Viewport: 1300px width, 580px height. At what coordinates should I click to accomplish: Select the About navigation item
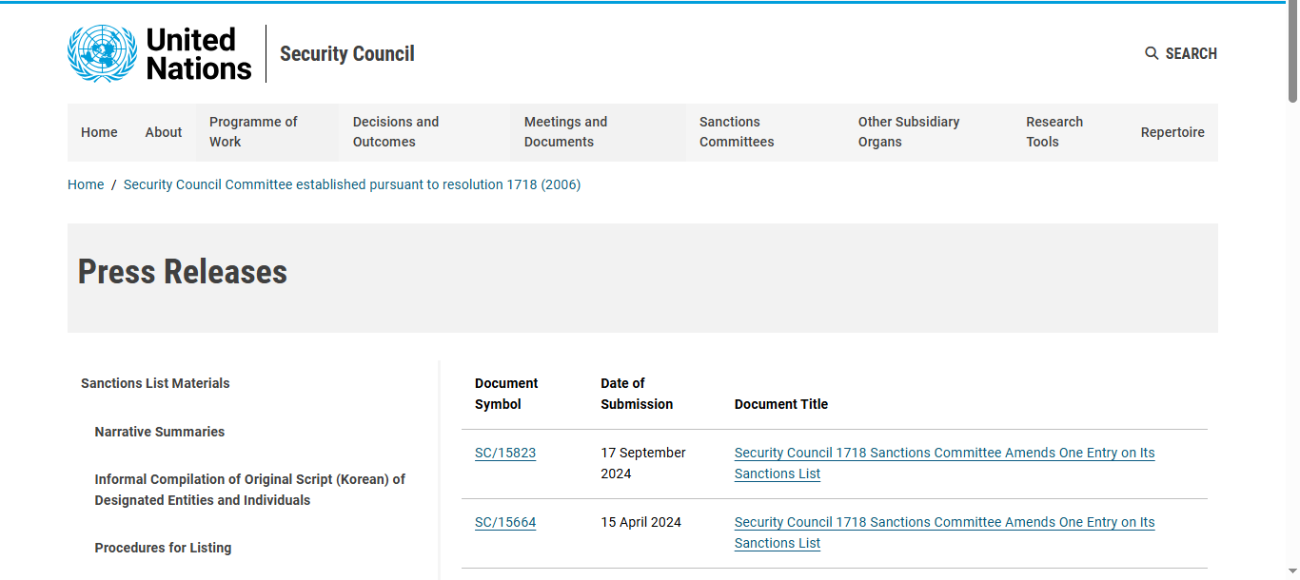164,132
